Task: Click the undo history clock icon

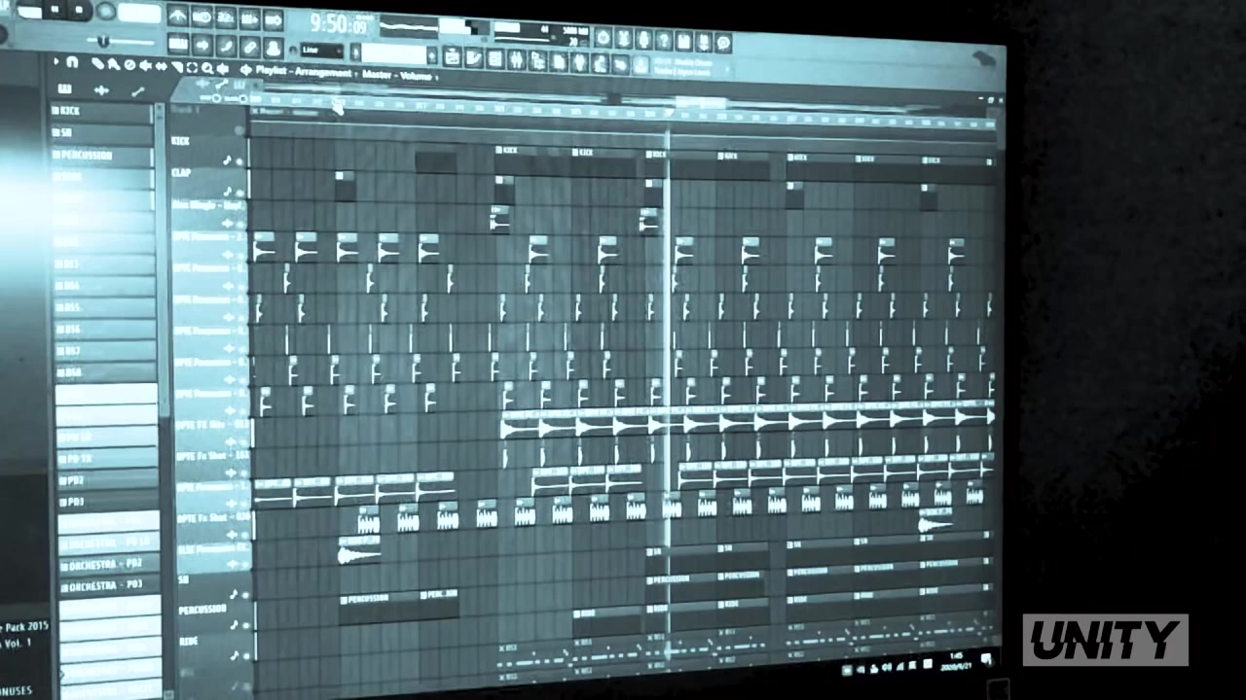Action: pyautogui.click(x=603, y=37)
